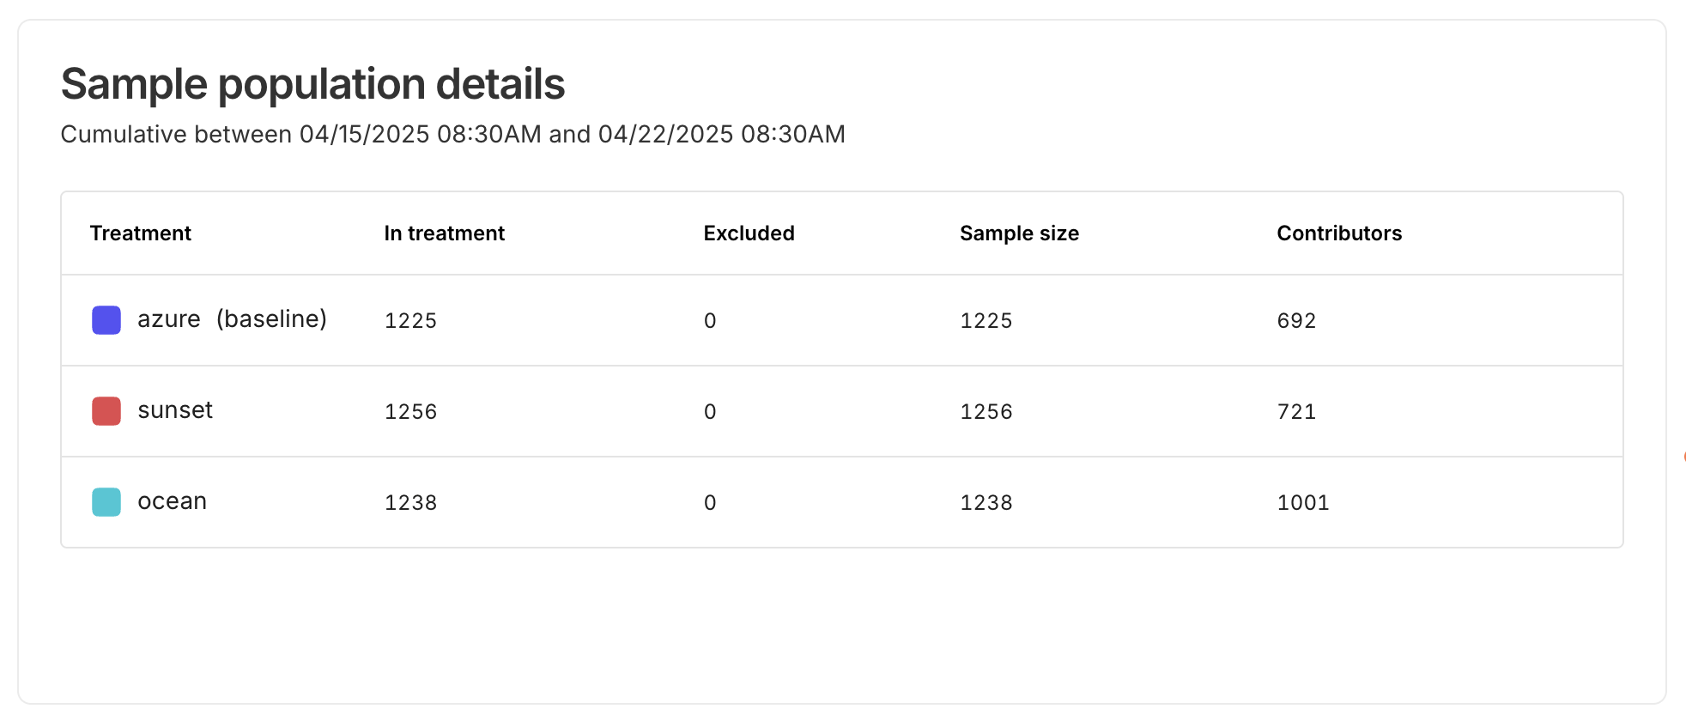This screenshot has height=721, width=1686.
Task: Click the azure baseline blue color swatch
Action: click(106, 320)
